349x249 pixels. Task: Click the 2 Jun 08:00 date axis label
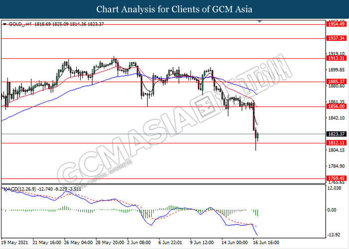tap(139, 243)
